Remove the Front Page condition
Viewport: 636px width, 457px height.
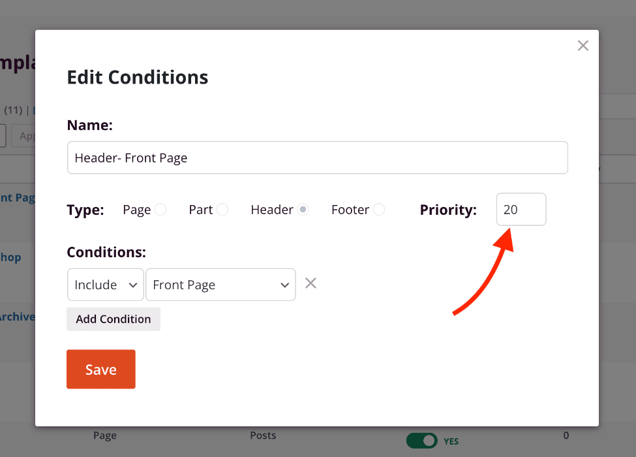click(x=311, y=283)
